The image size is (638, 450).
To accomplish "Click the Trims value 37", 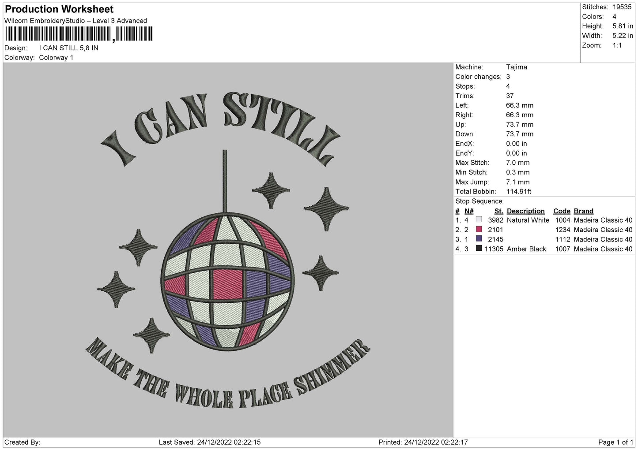I will (x=510, y=96).
